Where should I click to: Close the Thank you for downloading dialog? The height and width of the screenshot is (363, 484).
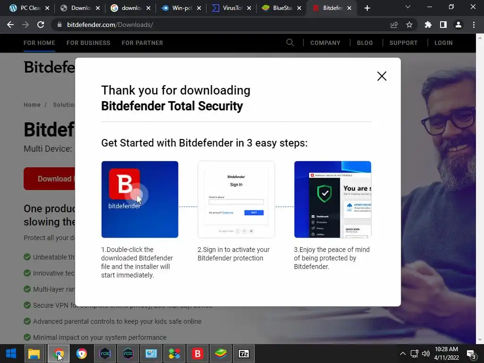[x=381, y=76]
